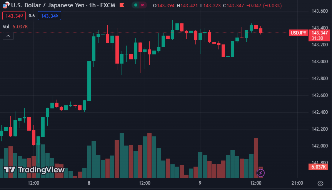The image size is (332, 190).
Task: Click the blue buy price 143.346 button
Action: [49, 16]
